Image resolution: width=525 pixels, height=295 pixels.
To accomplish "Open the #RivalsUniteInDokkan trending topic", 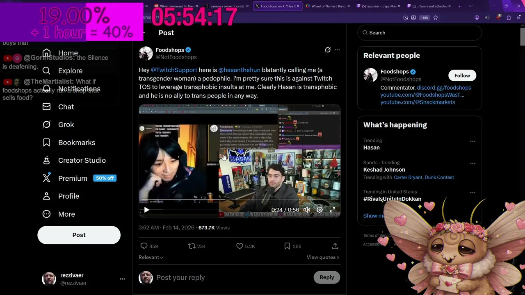I will (392, 199).
